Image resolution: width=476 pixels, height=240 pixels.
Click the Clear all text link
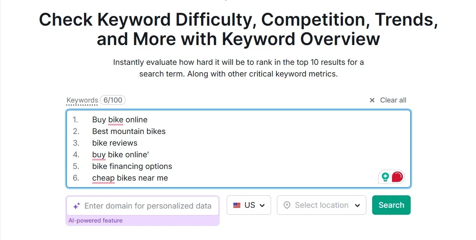(393, 100)
